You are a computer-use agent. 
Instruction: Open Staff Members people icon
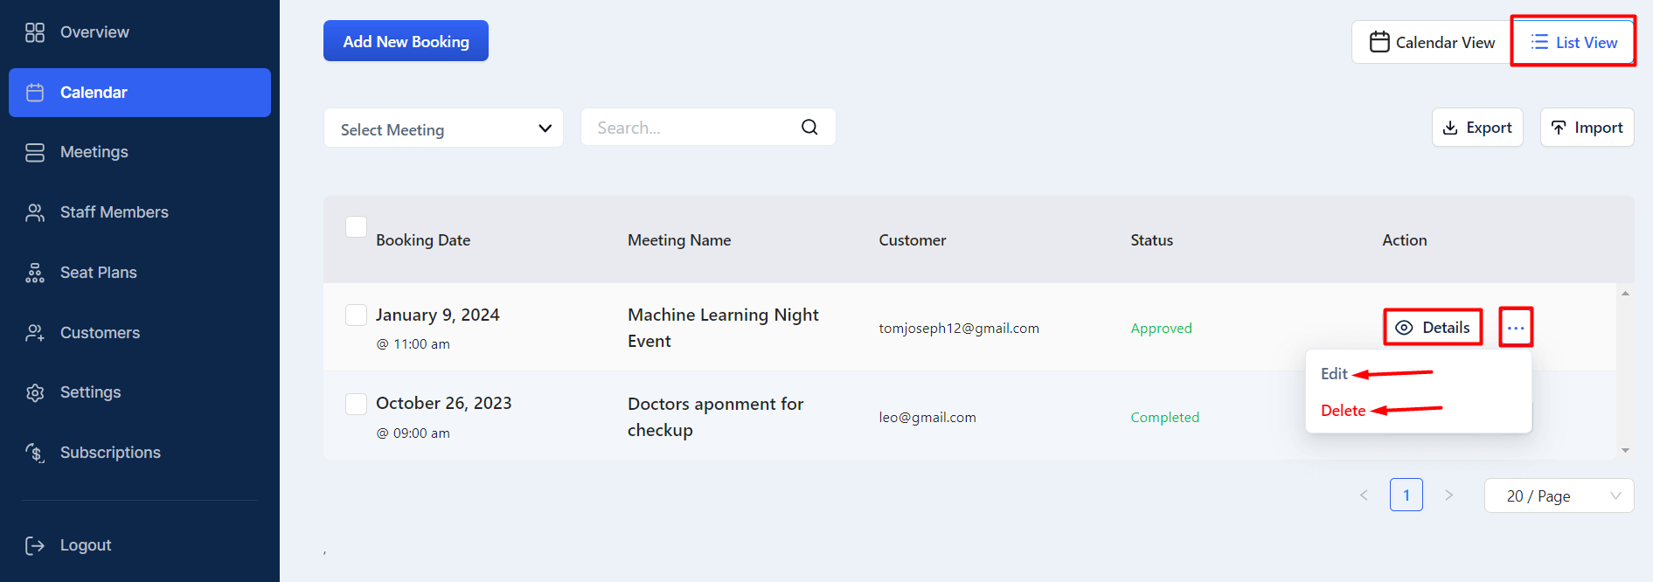[x=35, y=212]
